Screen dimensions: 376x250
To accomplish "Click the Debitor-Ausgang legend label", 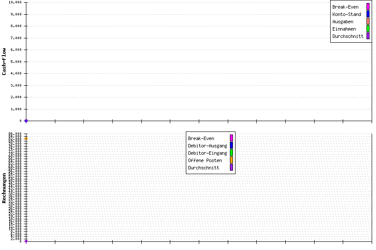I will pos(207,146).
